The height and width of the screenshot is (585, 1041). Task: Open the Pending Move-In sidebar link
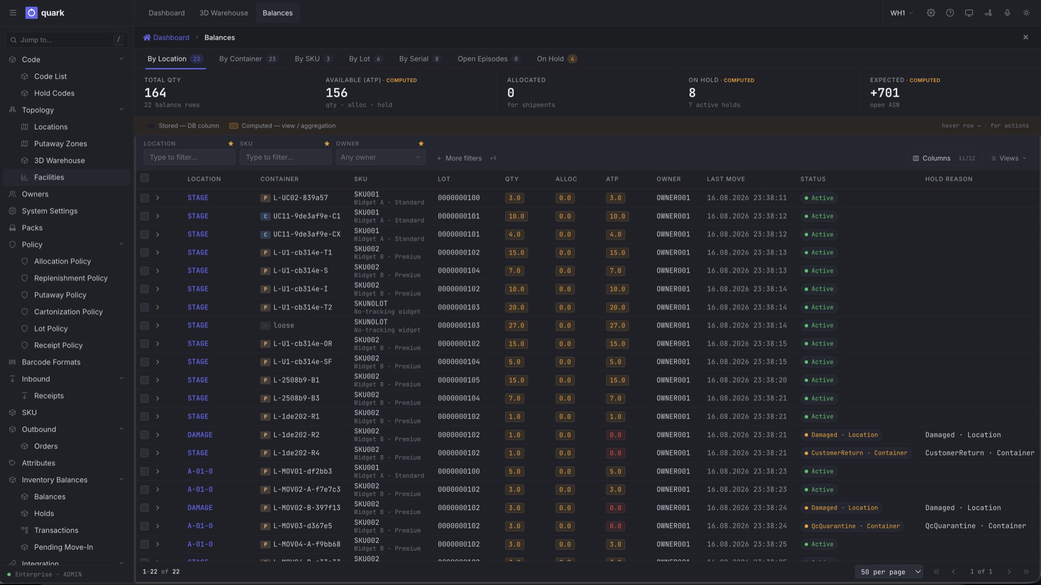[64, 547]
